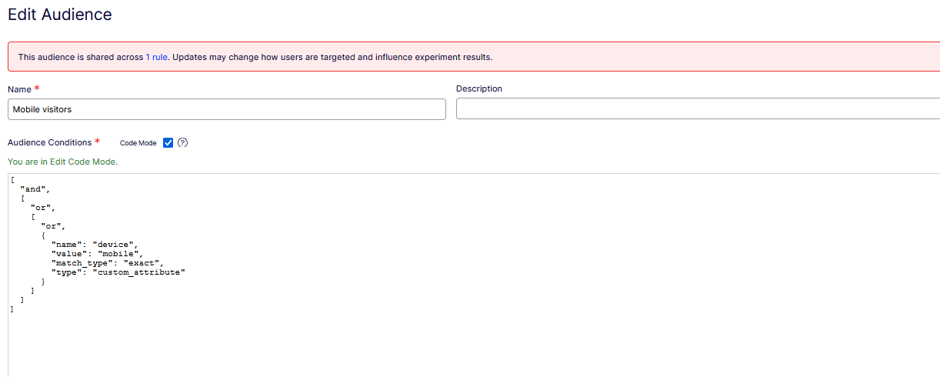Click the 'You are in Edit Code Mode' message
This screenshot has width=940, height=377.
[62, 162]
